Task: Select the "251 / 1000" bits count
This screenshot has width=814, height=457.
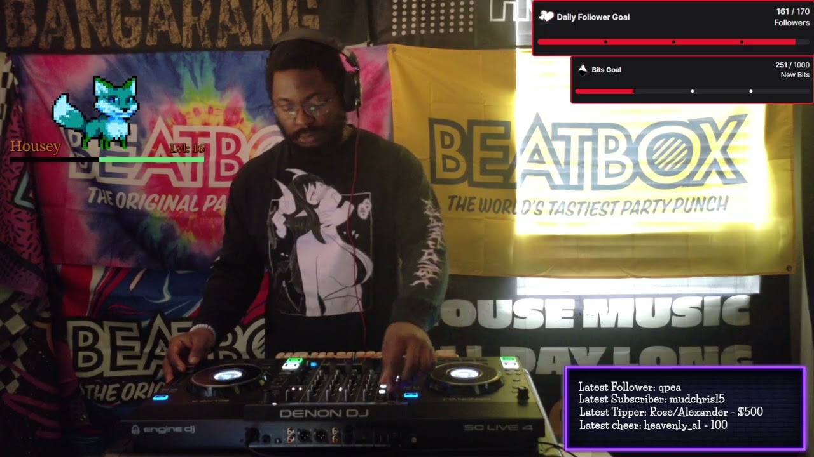Action: pyautogui.click(x=792, y=65)
